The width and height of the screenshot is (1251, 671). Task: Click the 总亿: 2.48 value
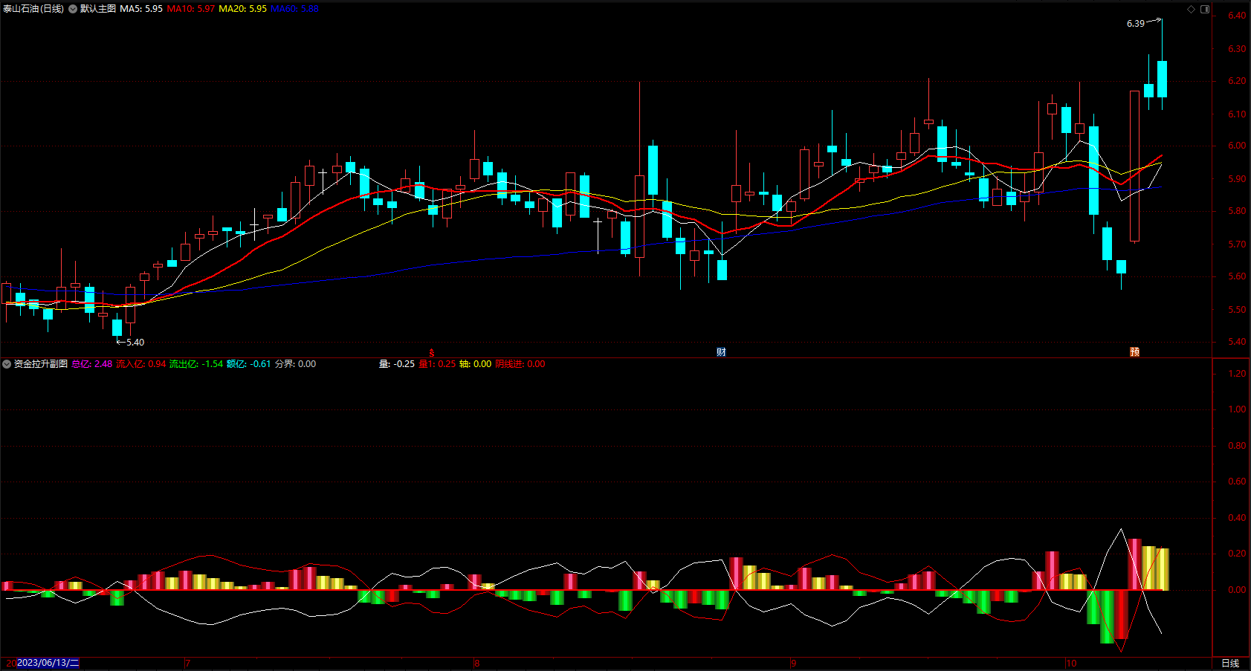92,364
